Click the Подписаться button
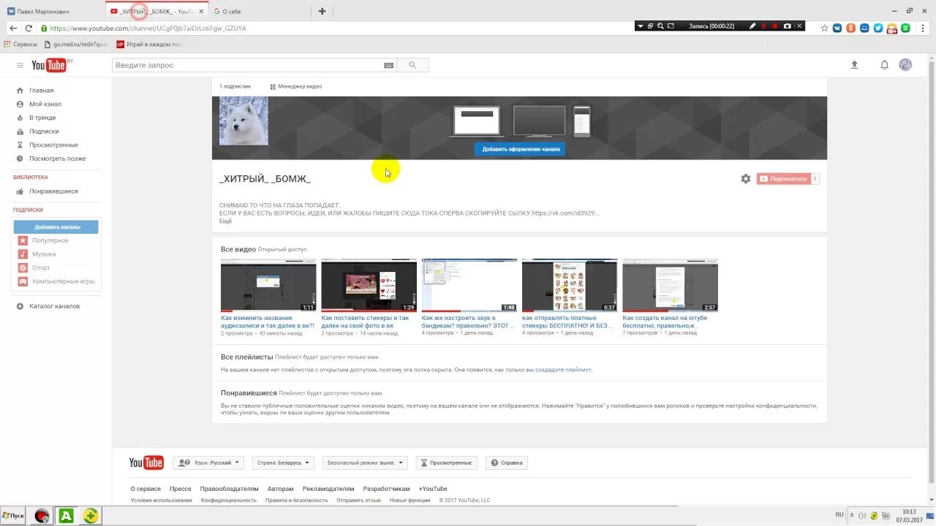 pos(783,178)
